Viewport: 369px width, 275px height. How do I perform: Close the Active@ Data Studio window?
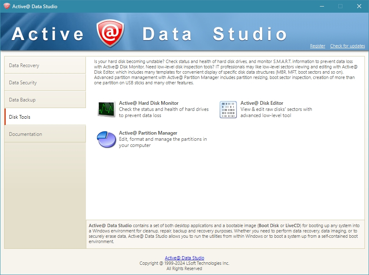359,6
